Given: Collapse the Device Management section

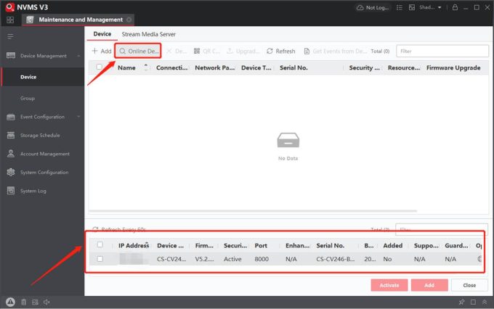Looking at the screenshot, I should coord(78,56).
